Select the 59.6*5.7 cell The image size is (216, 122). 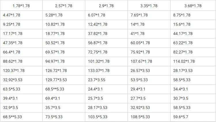(193, 117)
